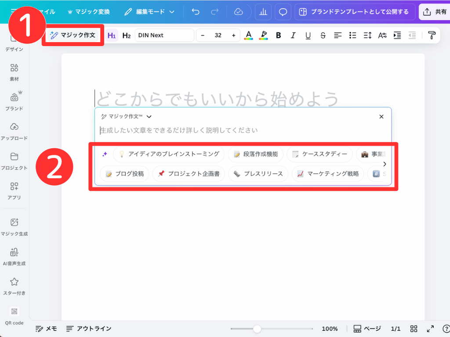Click the 100% zoom level
The height and width of the screenshot is (337, 450).
click(x=330, y=329)
